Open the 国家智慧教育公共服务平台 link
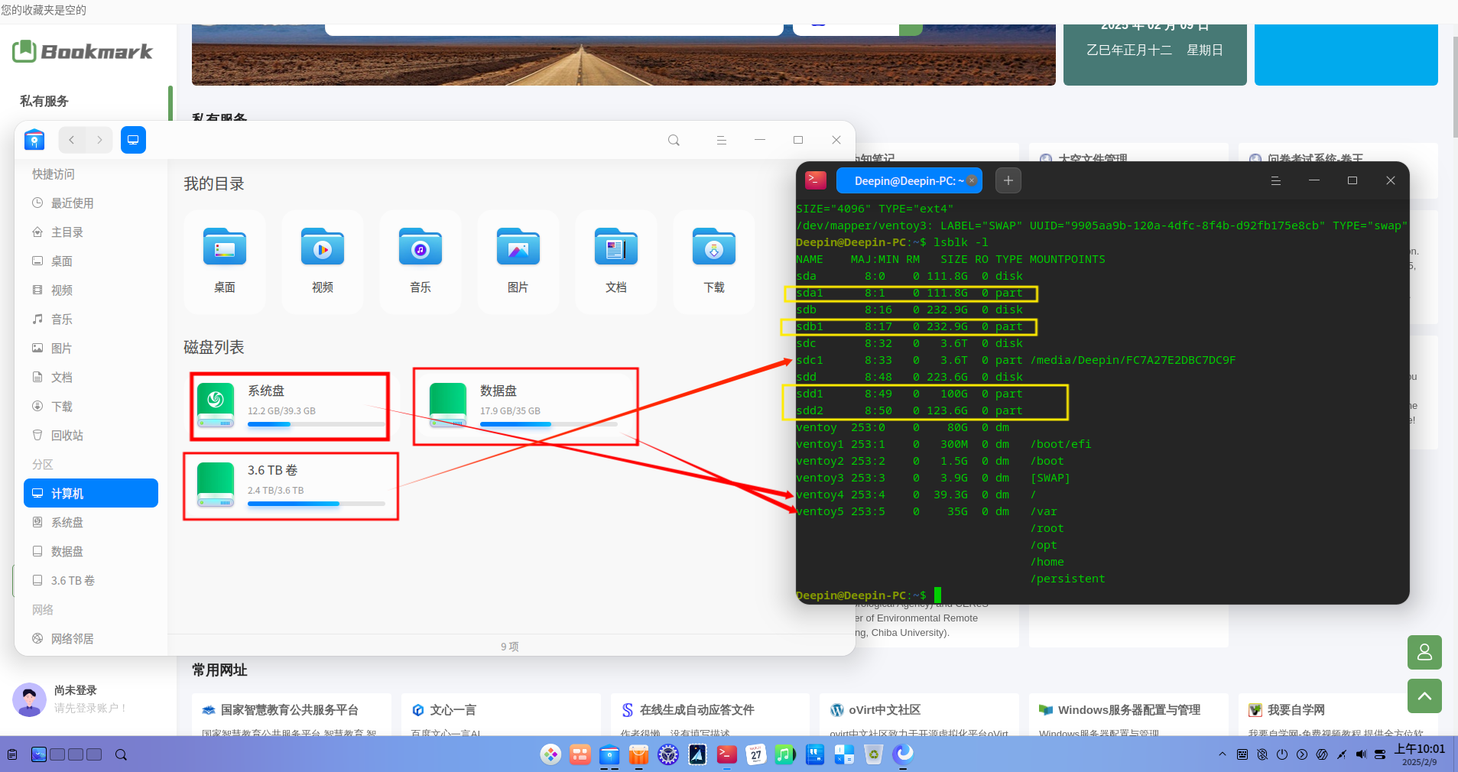Image resolution: width=1458 pixels, height=772 pixels. tap(290, 710)
